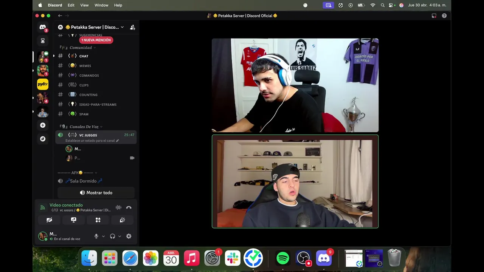Open the CLIPS text channel
Image resolution: width=484 pixels, height=272 pixels.
tap(96, 85)
